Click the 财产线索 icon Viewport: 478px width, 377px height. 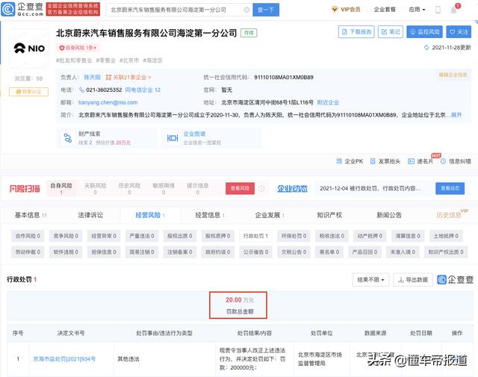tap(68, 138)
